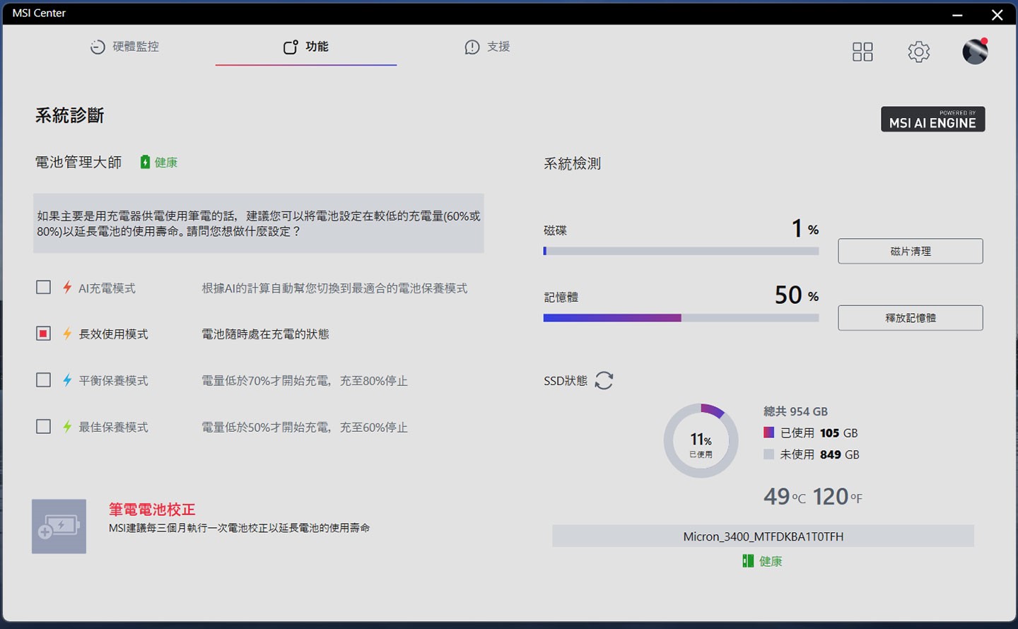Image resolution: width=1018 pixels, height=629 pixels.
Task: Switch to the 硬體監控 tab
Action: pos(125,47)
